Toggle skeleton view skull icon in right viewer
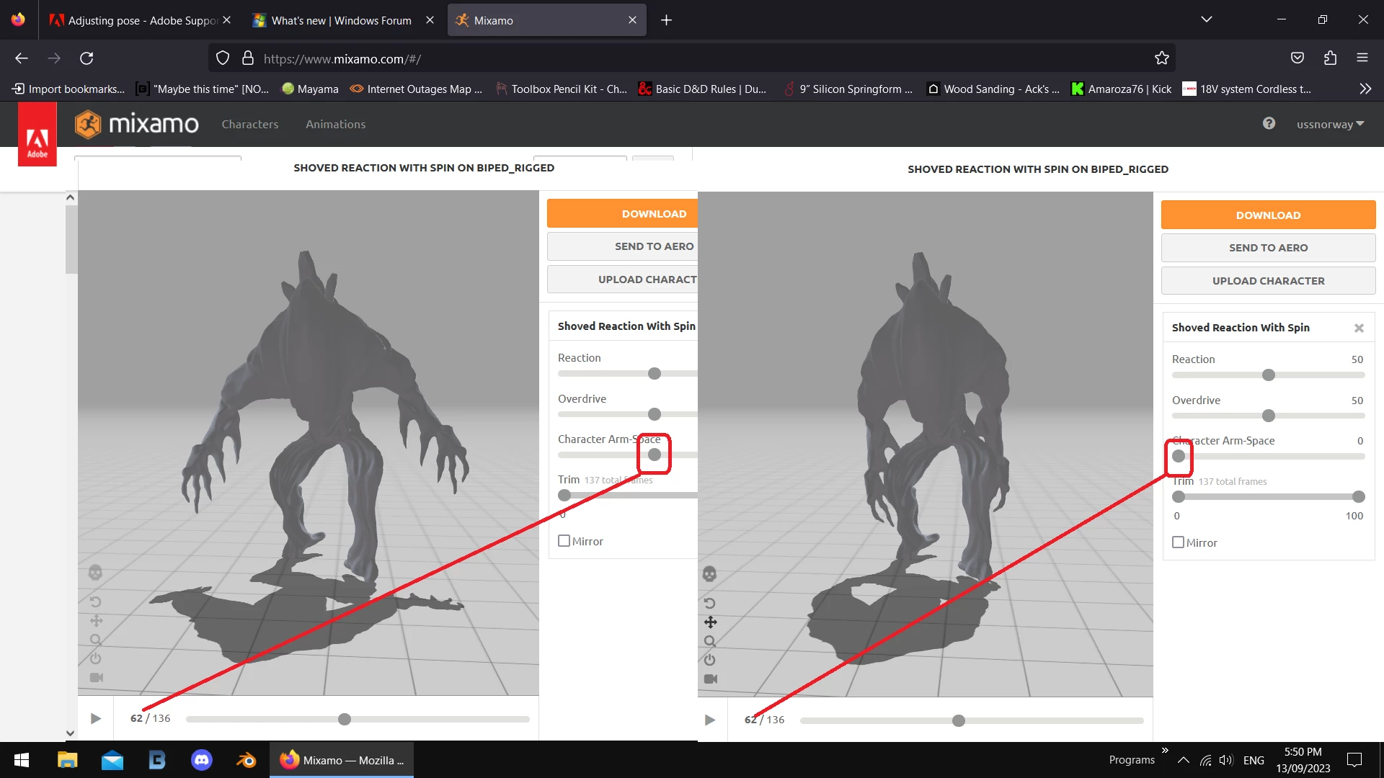Image resolution: width=1384 pixels, height=778 pixels. 709,574
